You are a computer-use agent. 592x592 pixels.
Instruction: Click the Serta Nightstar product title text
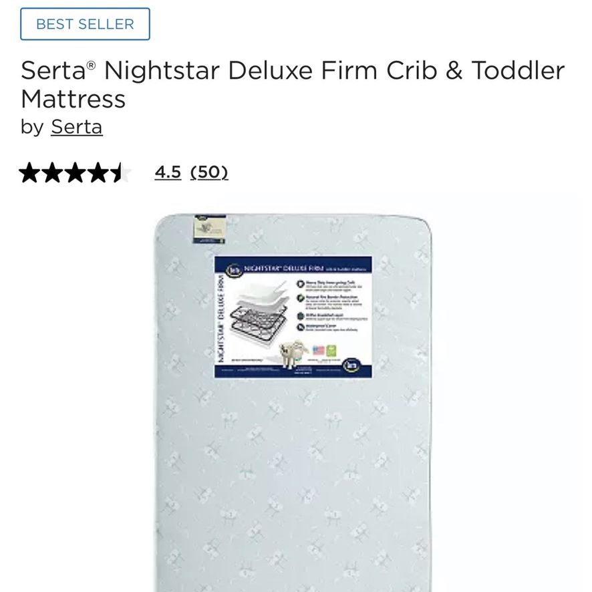click(x=293, y=85)
